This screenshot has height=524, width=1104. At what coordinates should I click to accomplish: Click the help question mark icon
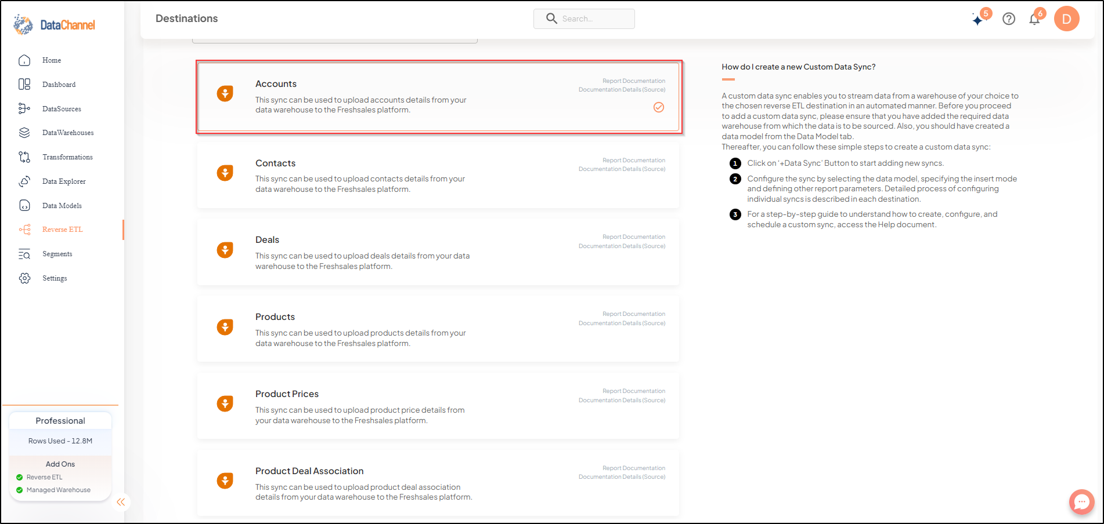(x=1009, y=19)
